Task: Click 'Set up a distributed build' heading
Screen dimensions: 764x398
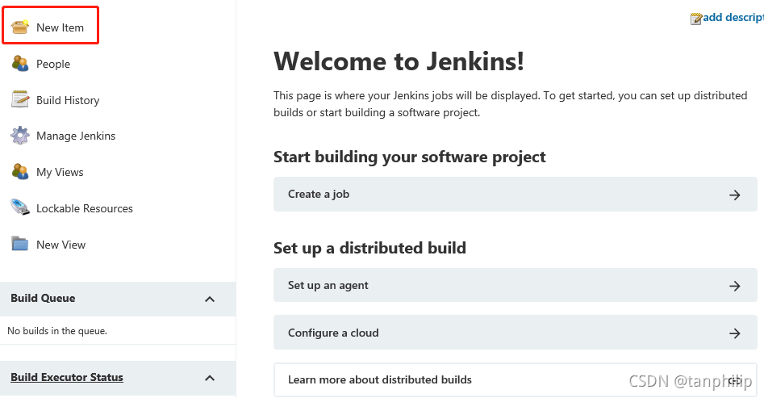Action: pos(369,248)
